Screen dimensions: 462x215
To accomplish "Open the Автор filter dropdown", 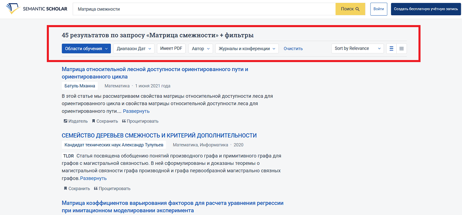I will [201, 49].
